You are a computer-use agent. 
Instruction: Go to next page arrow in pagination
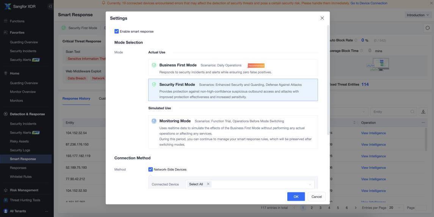pos(356,208)
